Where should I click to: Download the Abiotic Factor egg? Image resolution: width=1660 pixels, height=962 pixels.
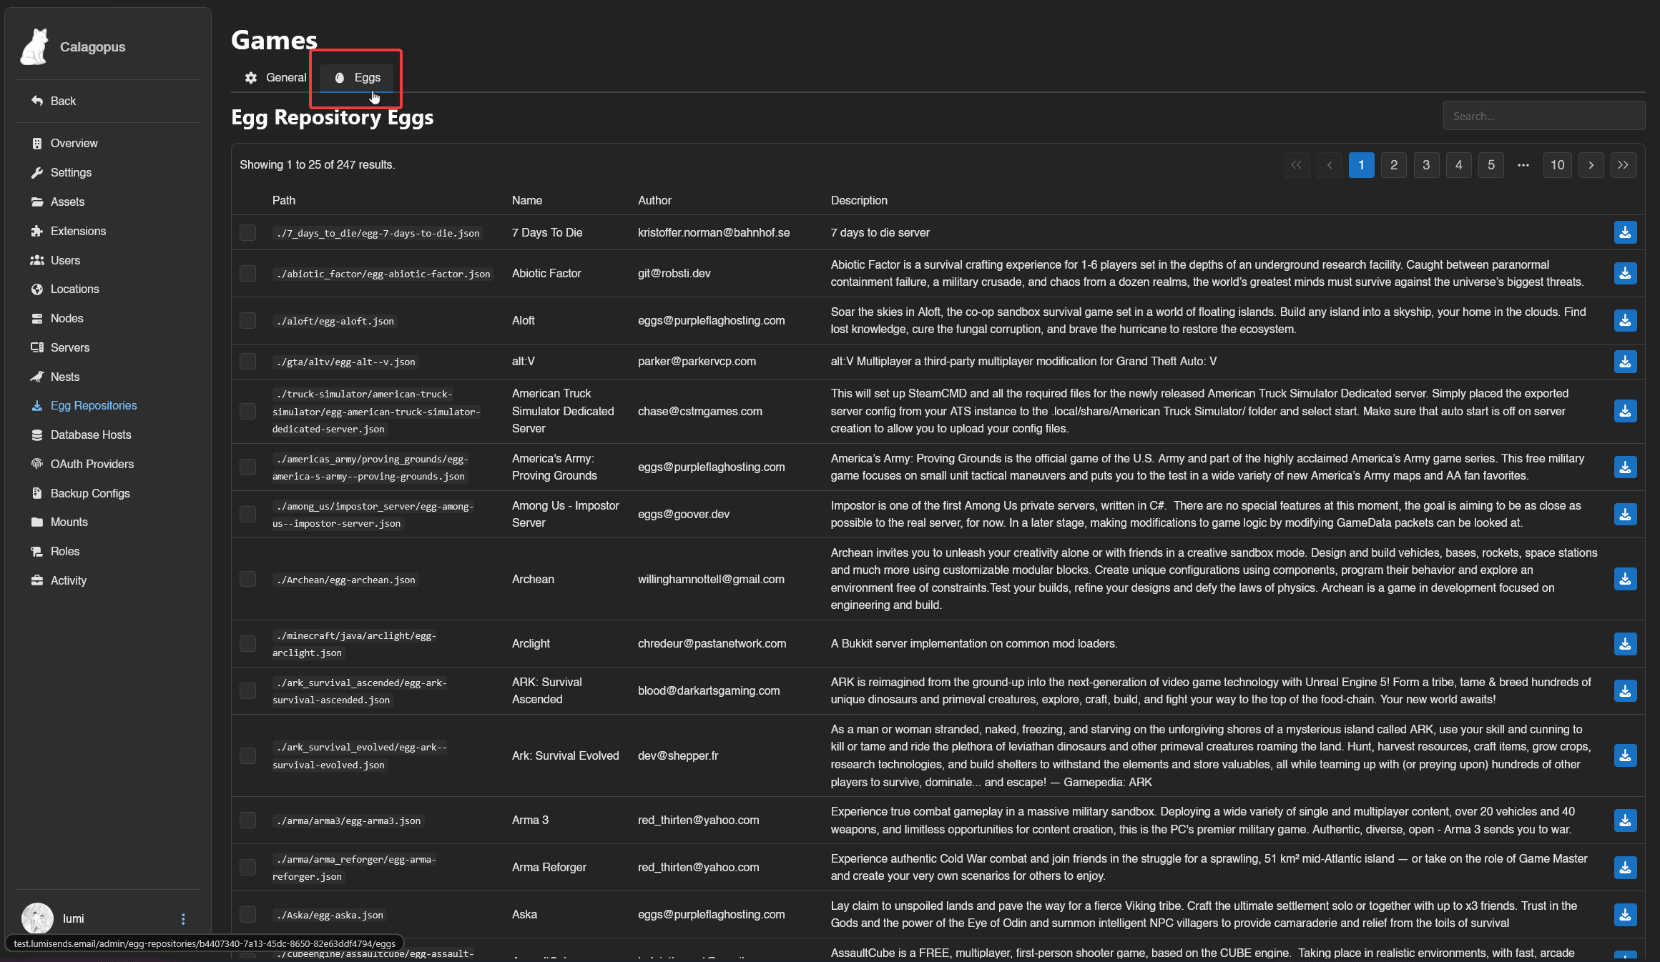coord(1625,274)
